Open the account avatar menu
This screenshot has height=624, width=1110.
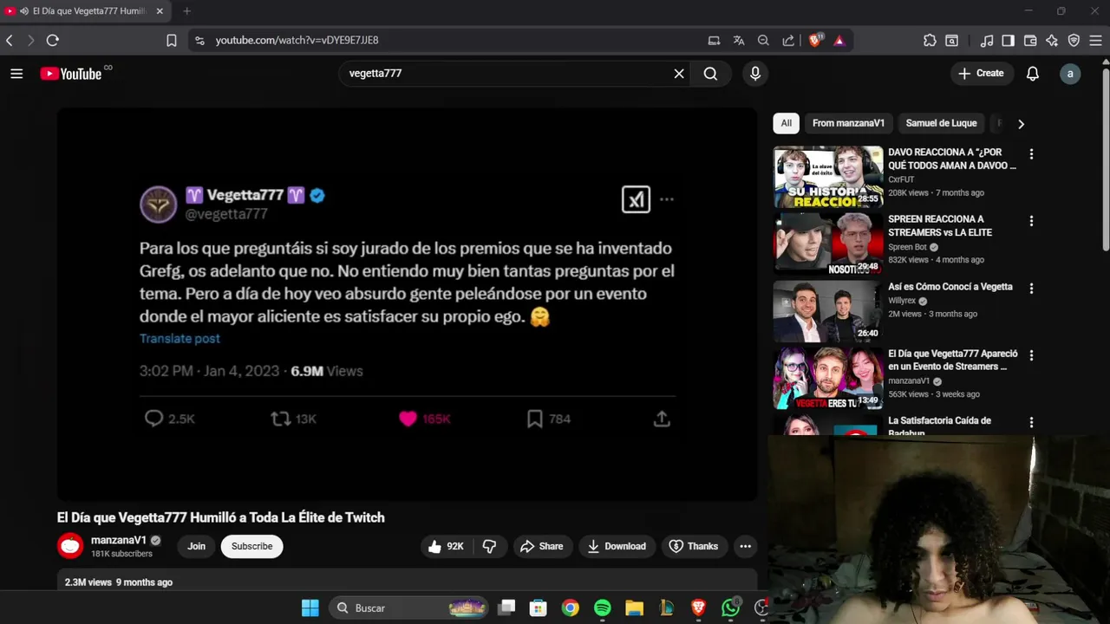tap(1070, 74)
